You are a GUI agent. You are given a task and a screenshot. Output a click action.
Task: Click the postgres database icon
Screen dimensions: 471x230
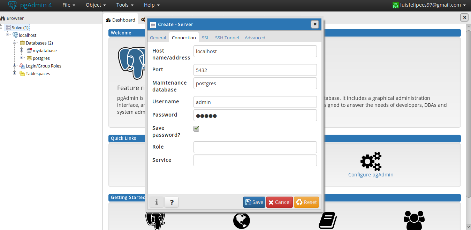[x=29, y=58]
